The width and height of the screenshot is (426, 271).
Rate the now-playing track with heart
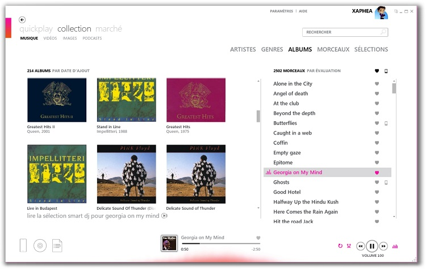point(258,238)
